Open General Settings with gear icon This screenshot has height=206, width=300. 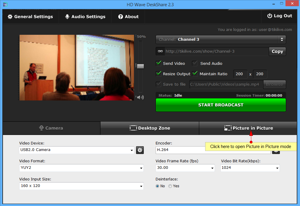[x=30, y=17]
